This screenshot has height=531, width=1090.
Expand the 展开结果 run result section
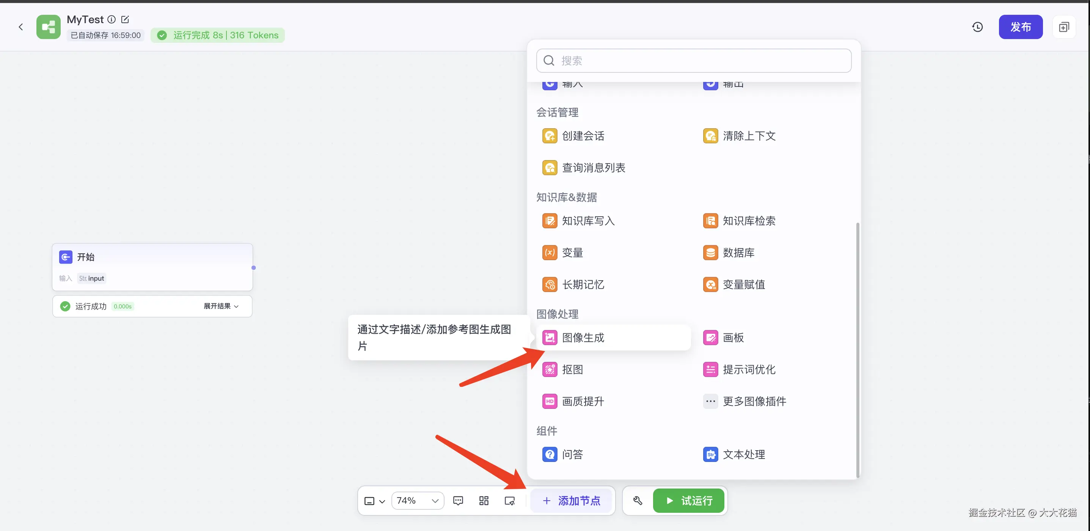pos(221,306)
